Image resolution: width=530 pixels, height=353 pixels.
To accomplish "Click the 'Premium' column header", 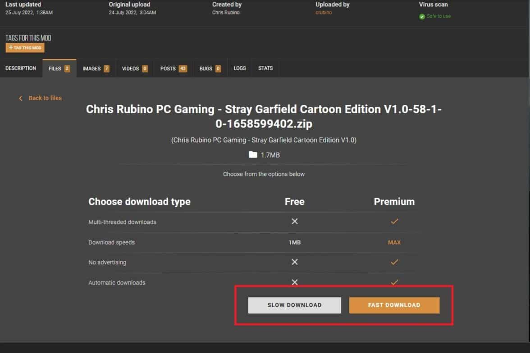I will pos(394,202).
